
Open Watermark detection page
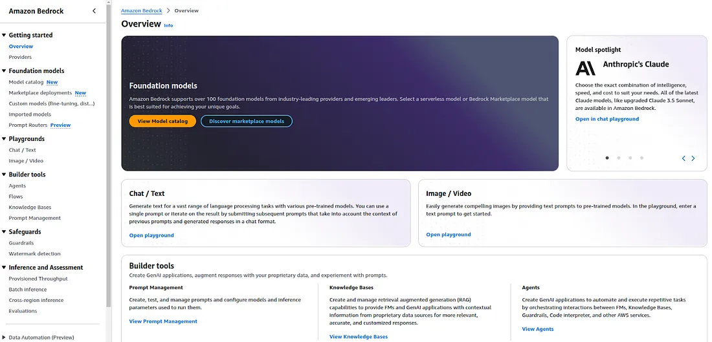[x=34, y=254]
